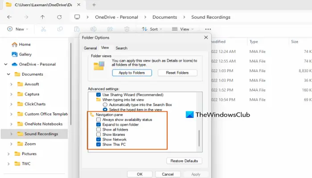Open the Sort dropdown
312x178 pixels.
coord(152,29)
